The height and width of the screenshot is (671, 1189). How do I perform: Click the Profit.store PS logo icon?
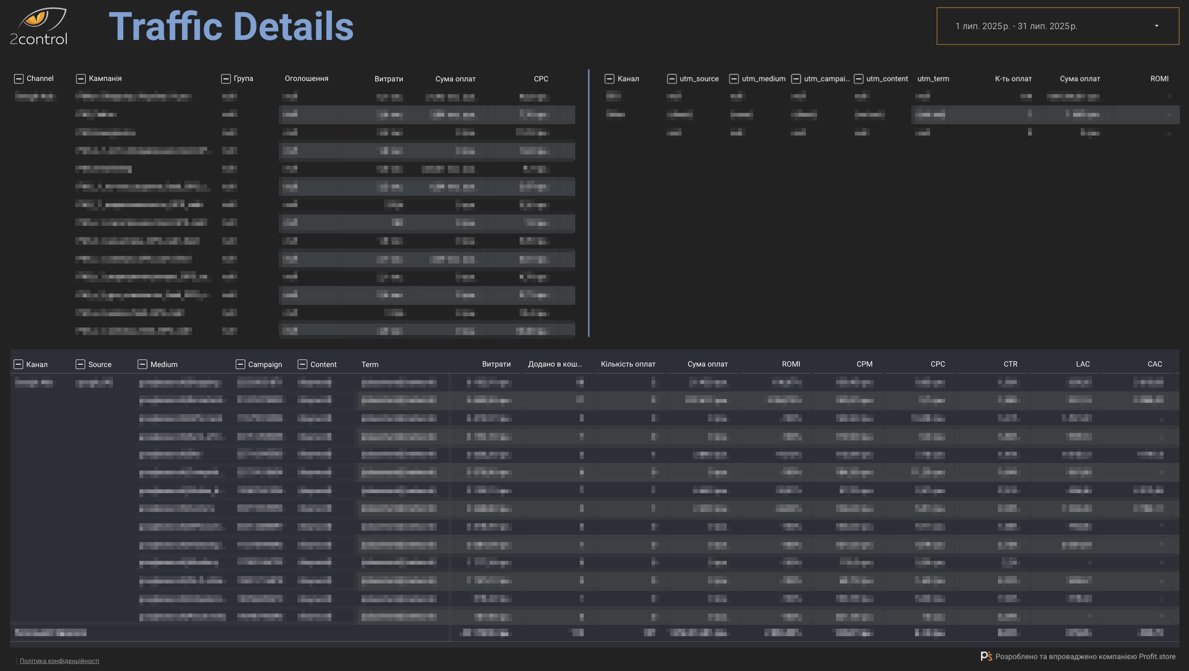(986, 656)
